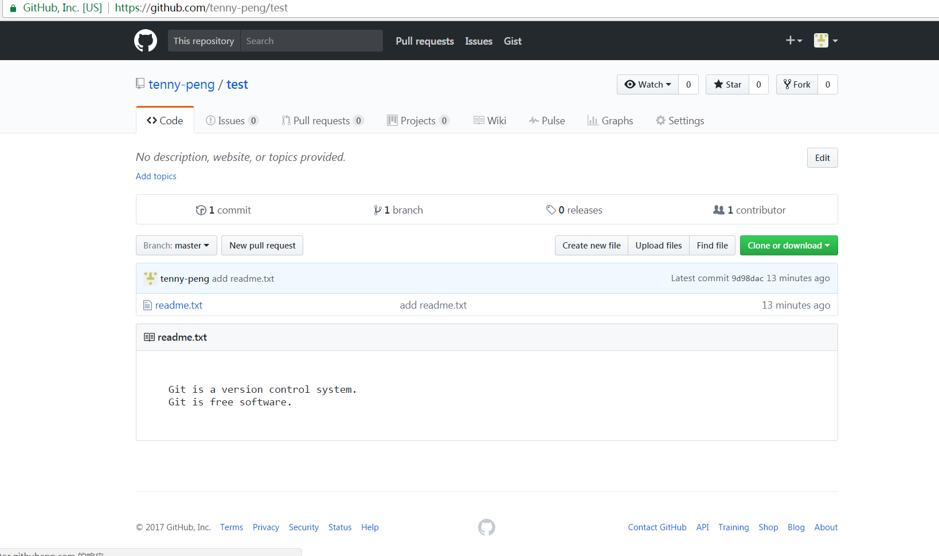
Task: Open the Blog footer link
Action: tap(796, 527)
